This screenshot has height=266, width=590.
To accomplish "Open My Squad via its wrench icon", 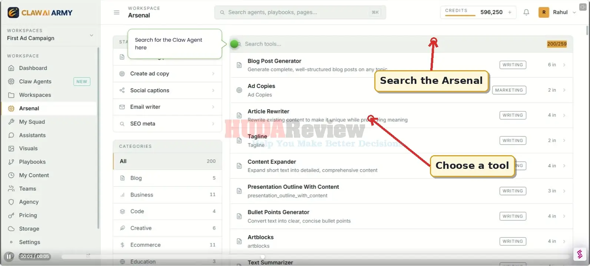I will point(11,122).
